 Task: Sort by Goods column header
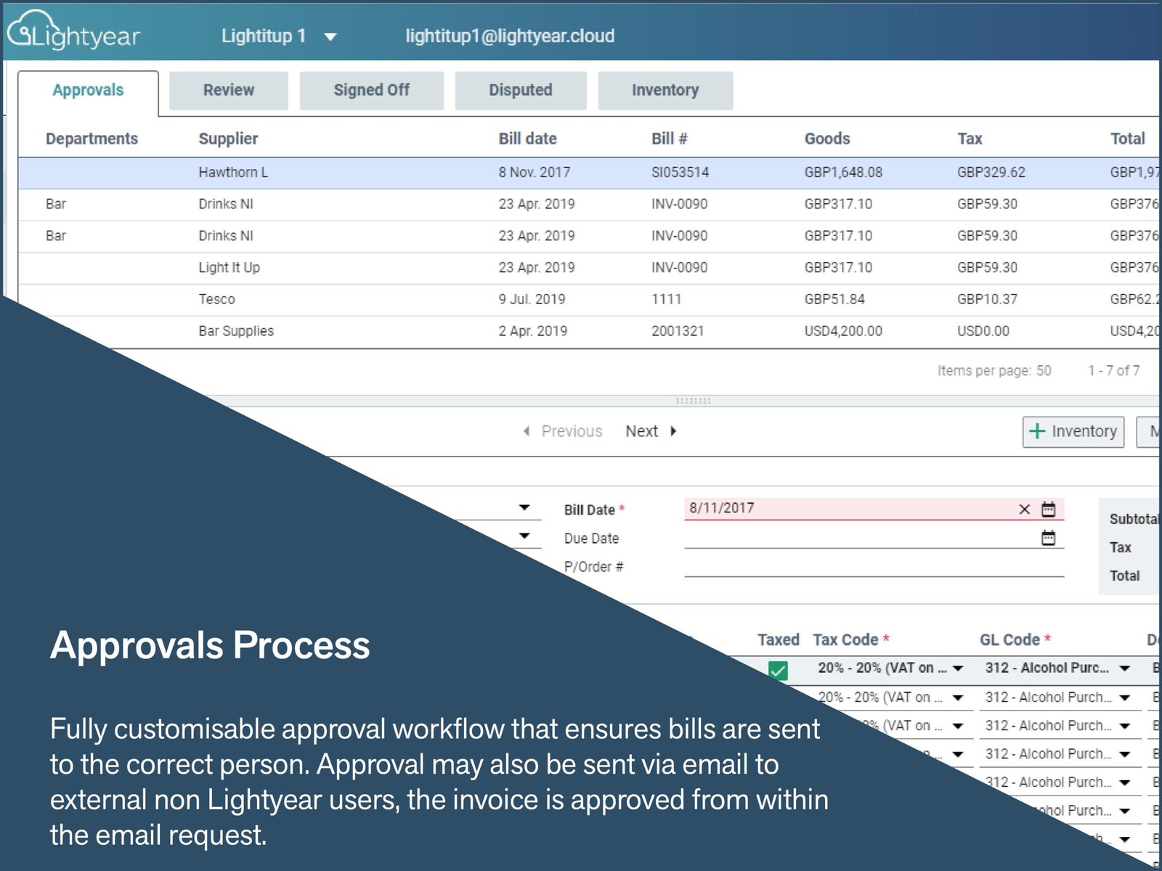tap(827, 139)
